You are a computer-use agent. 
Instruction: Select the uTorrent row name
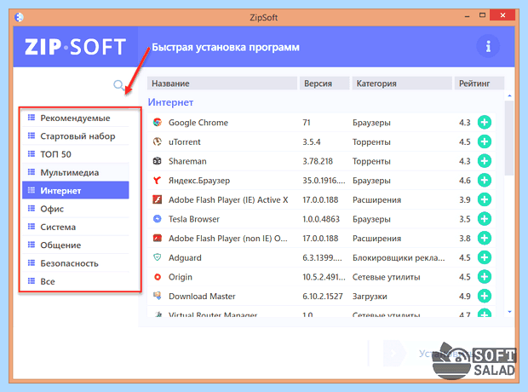(x=184, y=142)
